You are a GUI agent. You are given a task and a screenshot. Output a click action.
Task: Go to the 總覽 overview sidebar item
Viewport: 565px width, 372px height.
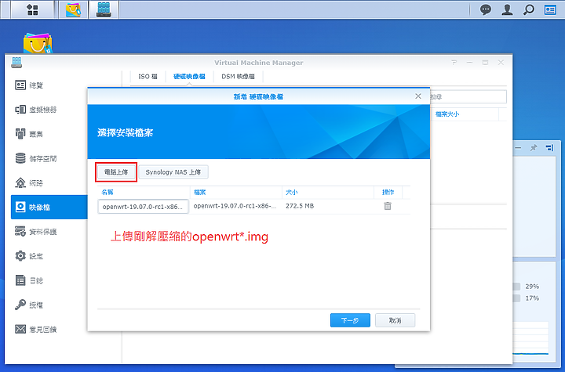click(x=49, y=85)
